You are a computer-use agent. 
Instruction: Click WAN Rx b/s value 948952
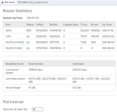click(x=96, y=31)
